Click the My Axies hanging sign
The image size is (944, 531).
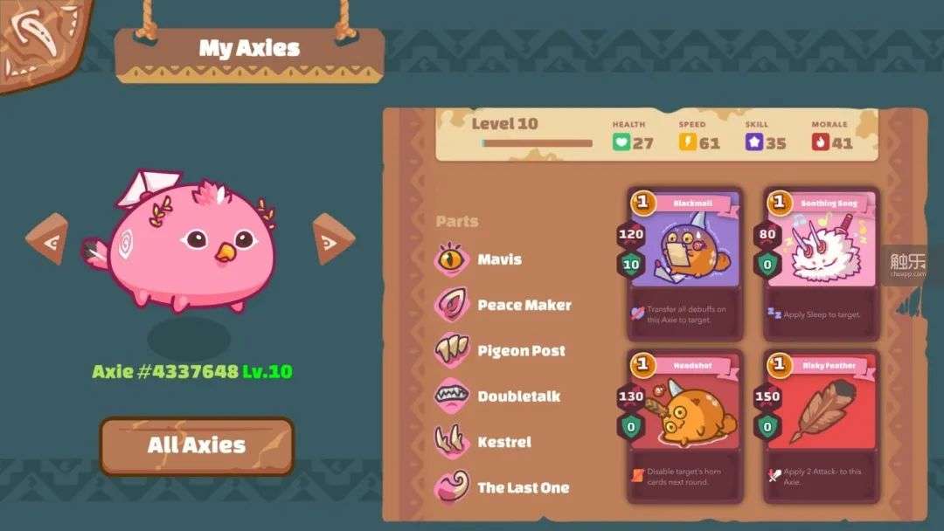pos(250,55)
